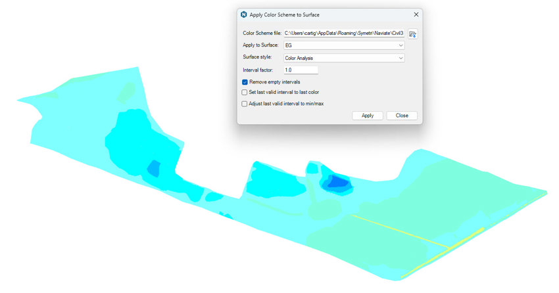
Task: Click the Naviate logo icon in title bar
Action: (244, 14)
